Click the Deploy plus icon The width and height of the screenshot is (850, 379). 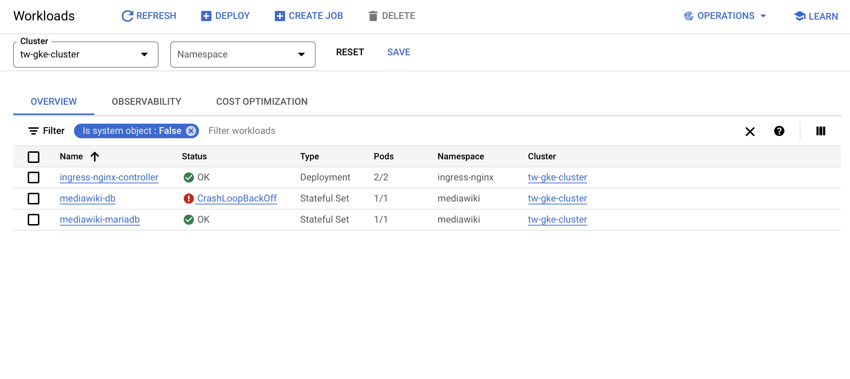tap(206, 16)
